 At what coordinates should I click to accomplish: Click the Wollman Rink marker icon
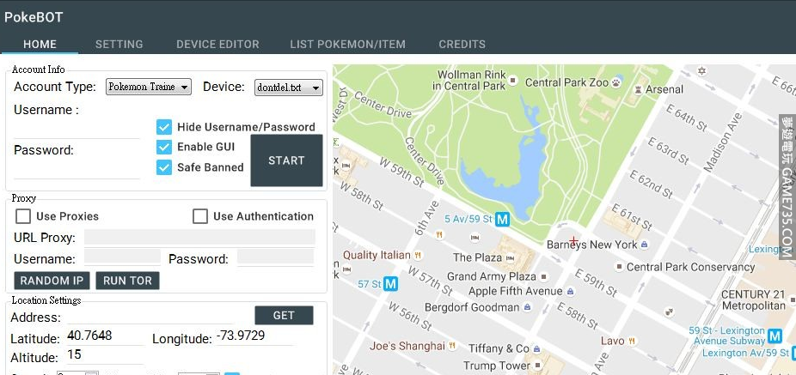(x=513, y=80)
